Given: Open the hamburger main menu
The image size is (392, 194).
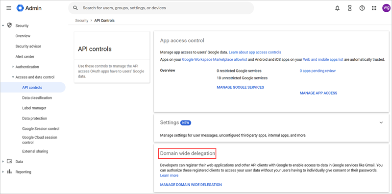Looking at the screenshot, I should (x=9, y=8).
